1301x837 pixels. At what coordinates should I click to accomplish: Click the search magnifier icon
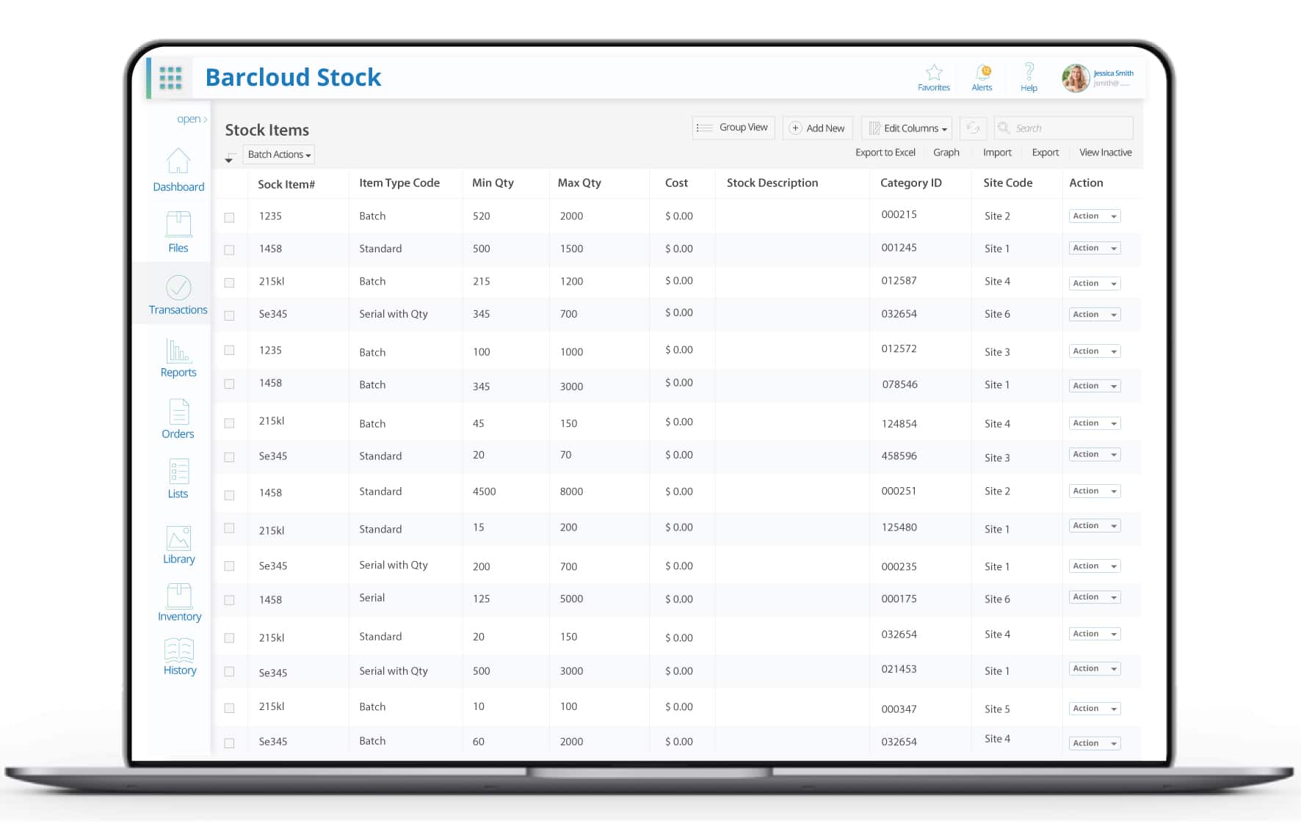pos(1004,128)
